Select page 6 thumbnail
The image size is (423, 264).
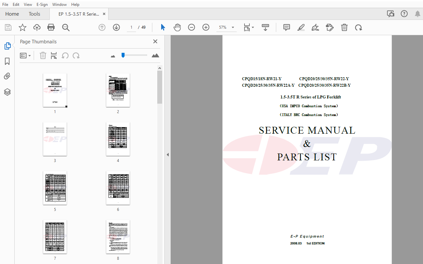(x=118, y=188)
